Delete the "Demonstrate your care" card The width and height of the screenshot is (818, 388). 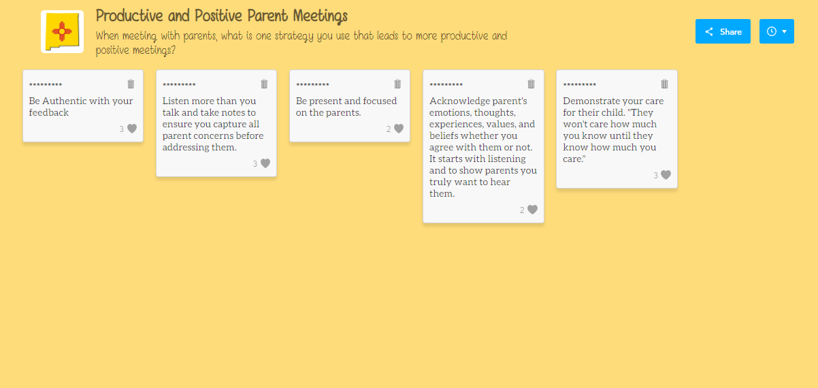[x=664, y=84]
